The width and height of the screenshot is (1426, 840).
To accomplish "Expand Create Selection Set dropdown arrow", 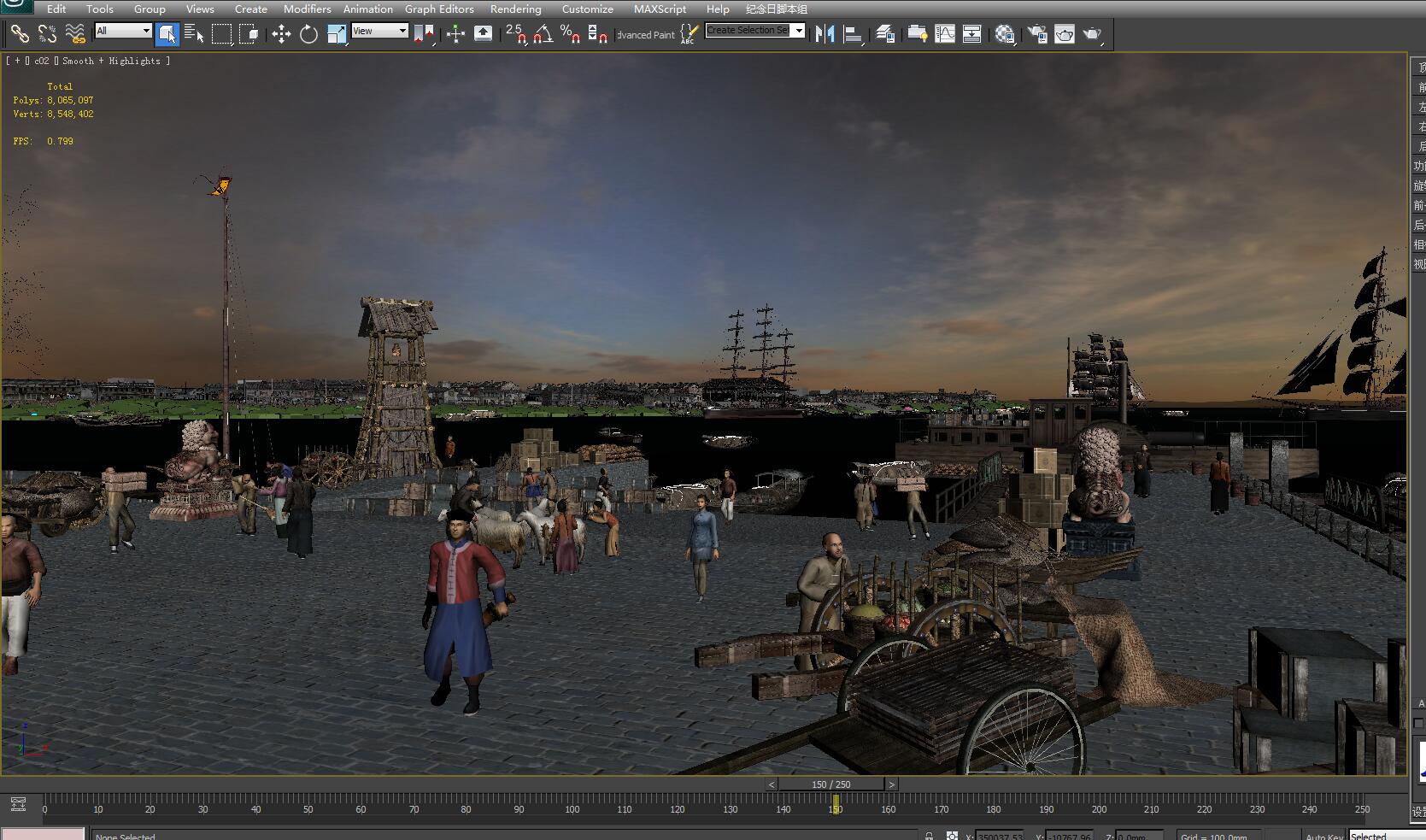I will [799, 31].
